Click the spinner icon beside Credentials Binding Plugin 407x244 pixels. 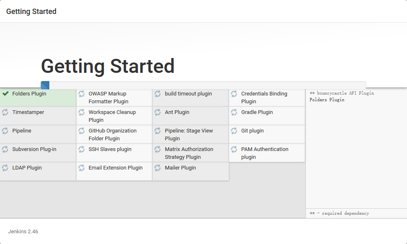(x=234, y=94)
